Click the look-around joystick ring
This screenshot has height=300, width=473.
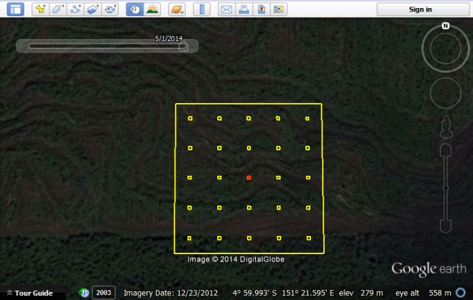pyautogui.click(x=445, y=49)
